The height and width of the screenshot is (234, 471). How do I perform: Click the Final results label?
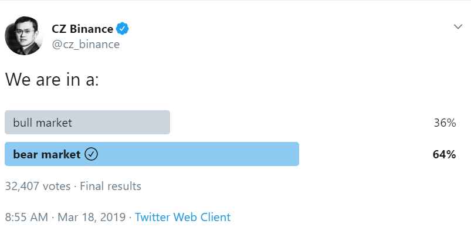pos(110,186)
